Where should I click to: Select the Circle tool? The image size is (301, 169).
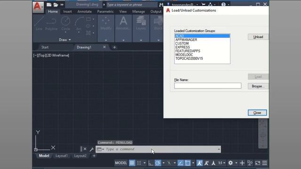pyautogui.click(x=65, y=23)
